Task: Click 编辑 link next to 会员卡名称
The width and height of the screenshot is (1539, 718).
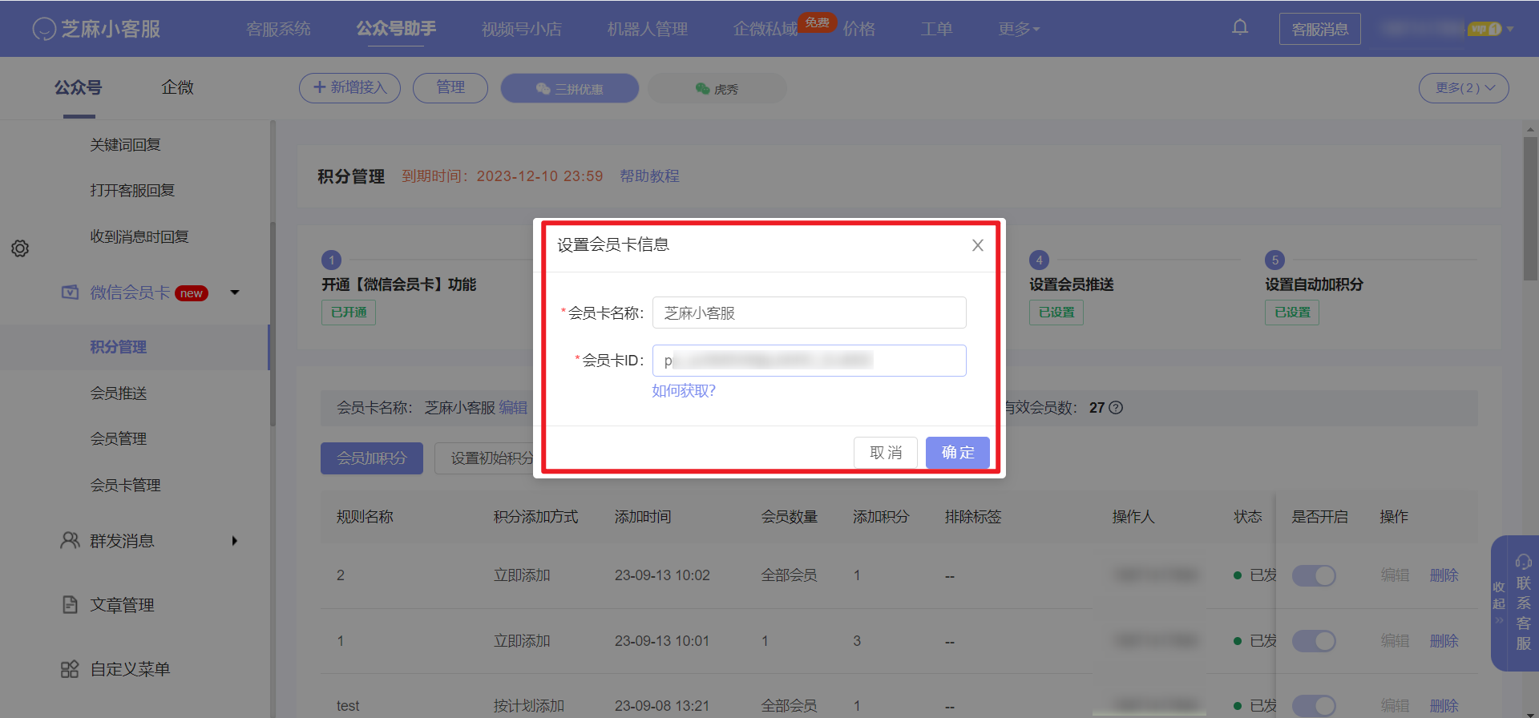Action: pos(514,408)
